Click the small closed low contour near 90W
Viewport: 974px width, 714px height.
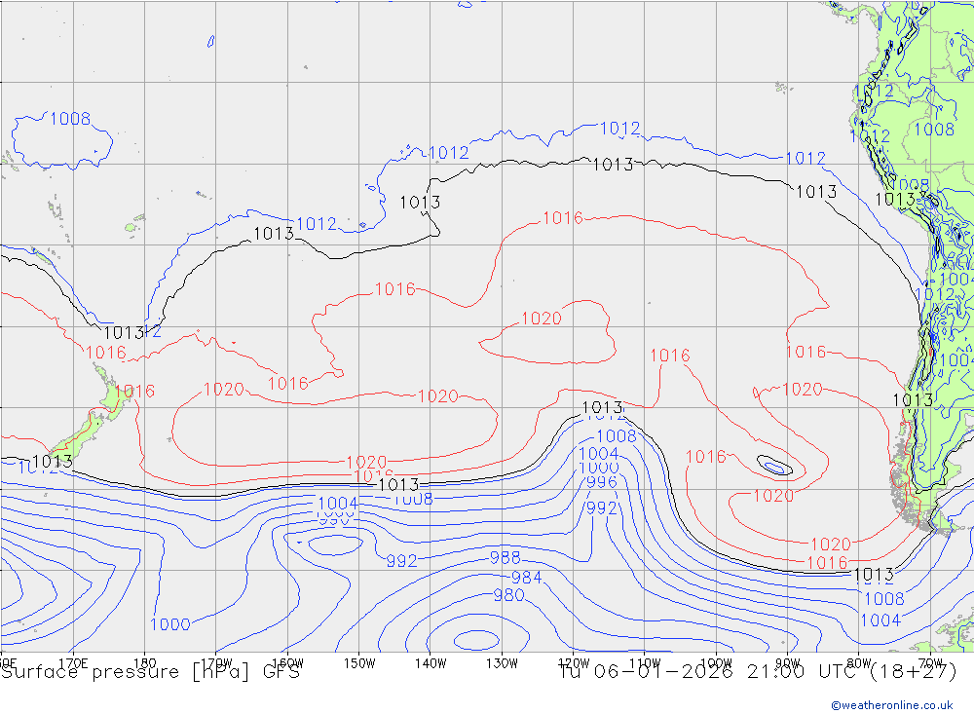774,466
